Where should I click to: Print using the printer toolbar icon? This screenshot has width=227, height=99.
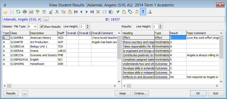[25, 12]
